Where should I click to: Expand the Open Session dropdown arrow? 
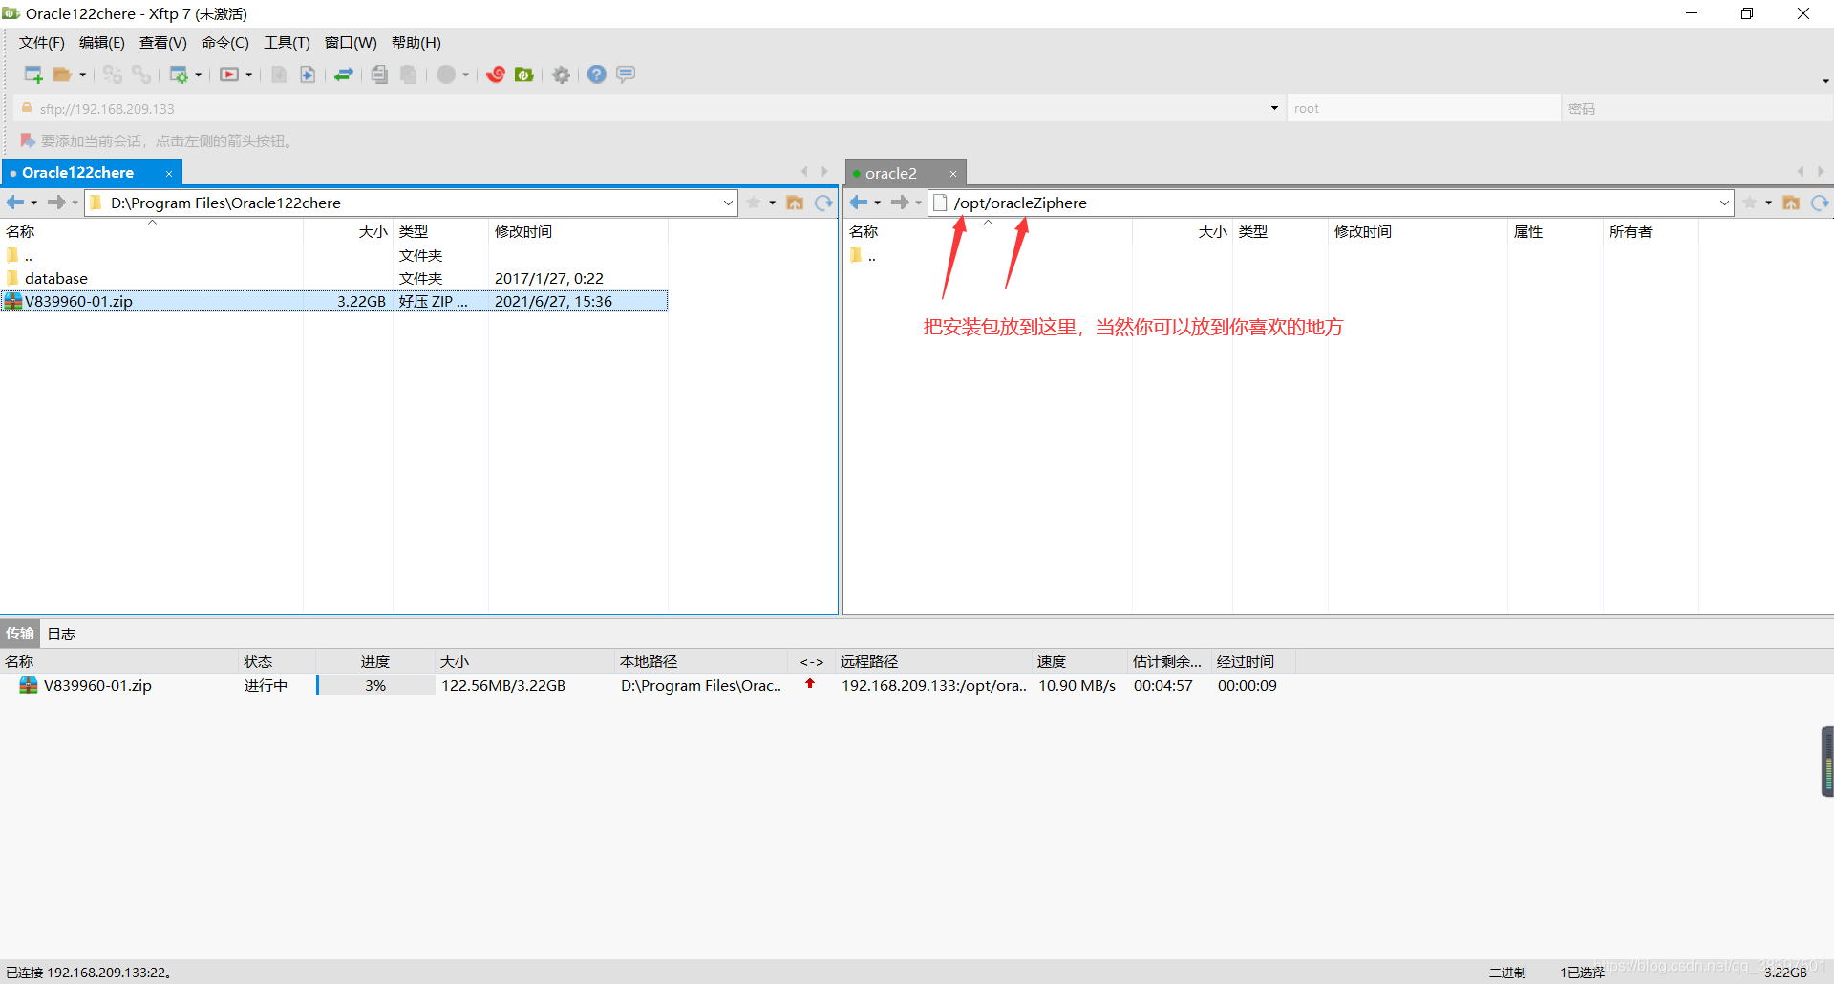pyautogui.click(x=83, y=75)
